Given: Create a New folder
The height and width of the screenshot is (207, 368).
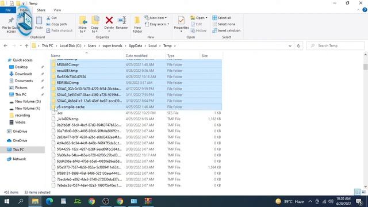Looking at the screenshot, I should (x=137, y=24).
